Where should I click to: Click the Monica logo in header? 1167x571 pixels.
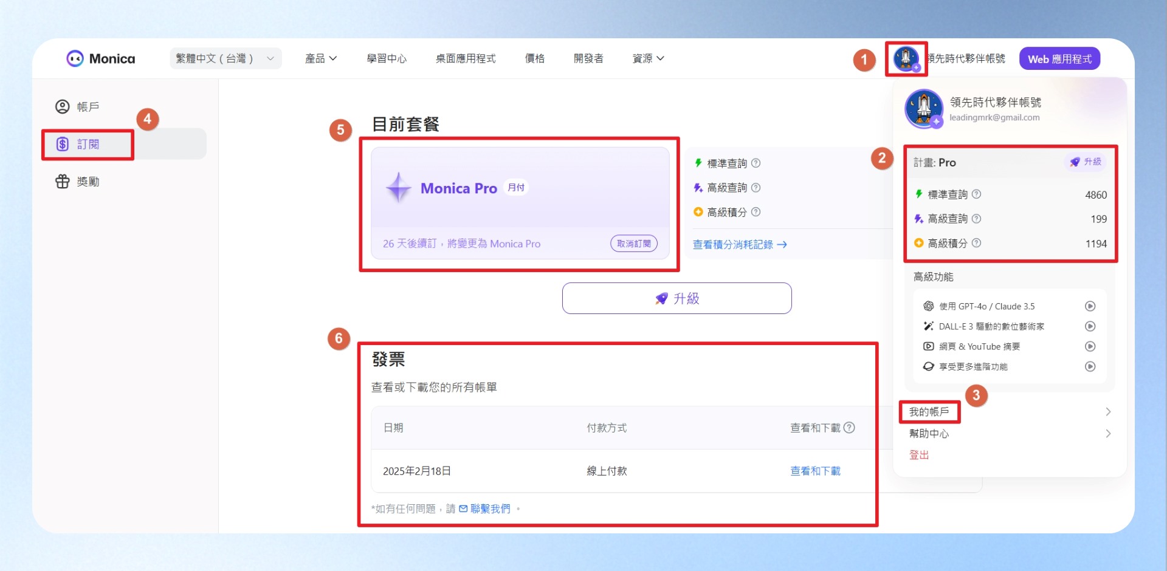[x=101, y=59]
